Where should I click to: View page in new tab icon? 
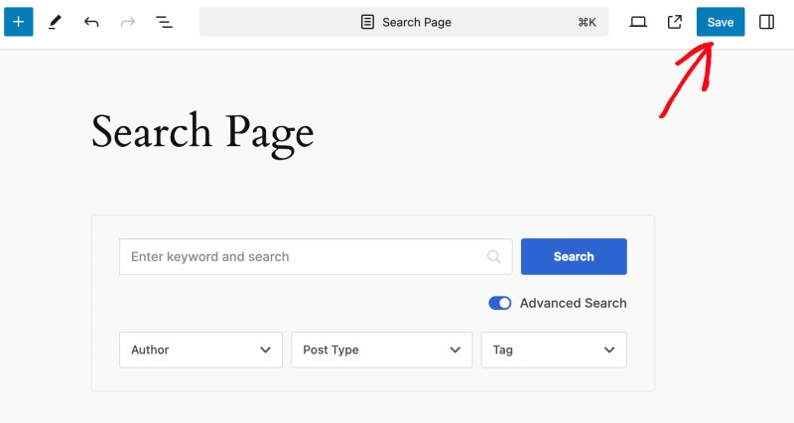[675, 22]
